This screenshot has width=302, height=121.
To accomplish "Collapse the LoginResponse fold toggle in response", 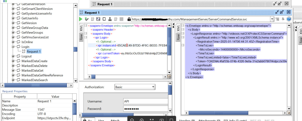I will coord(183,34).
